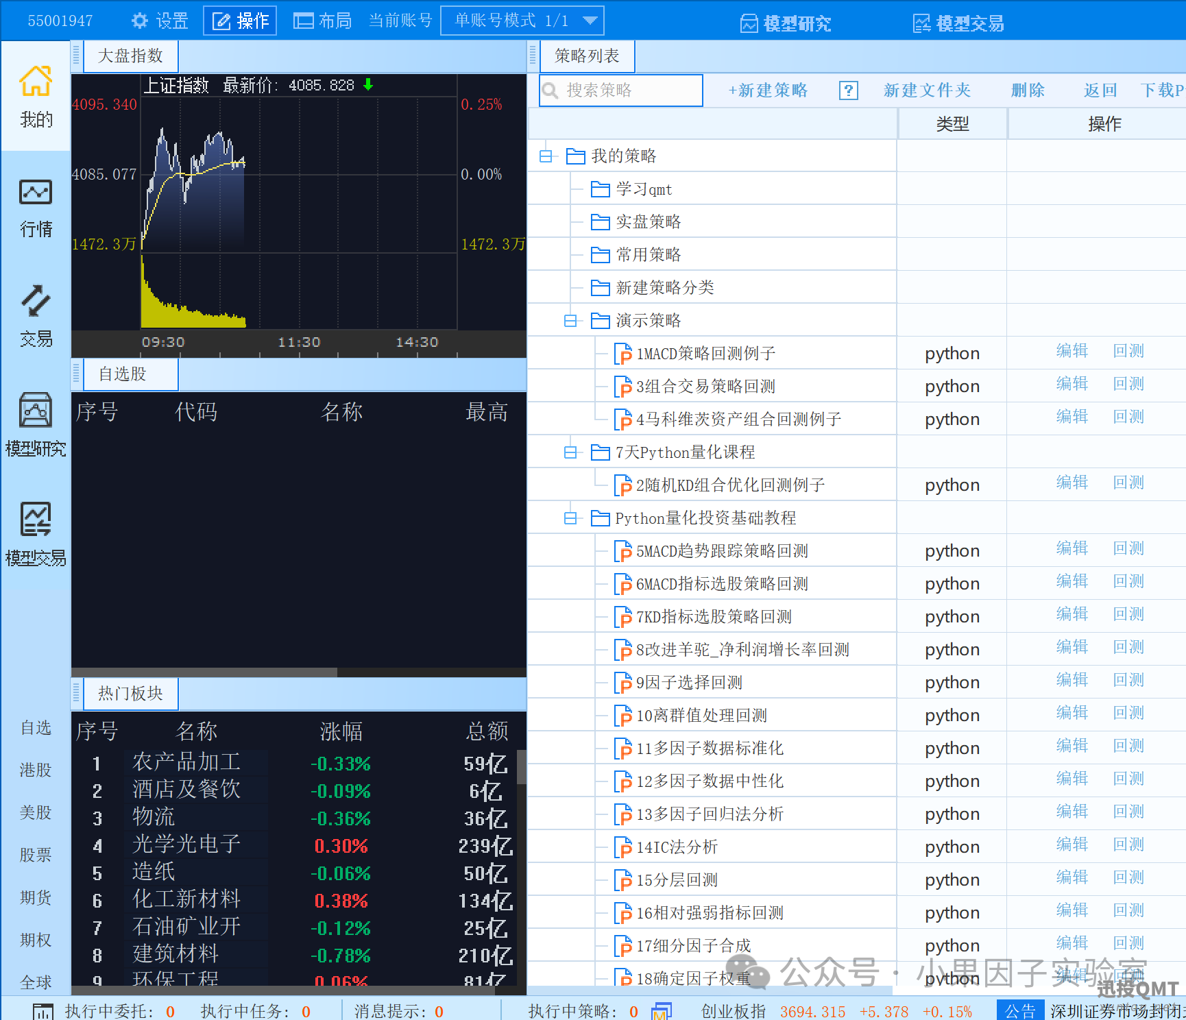The image size is (1186, 1020).
Task: Toggle the 操作 button in top bar
Action: tap(240, 21)
